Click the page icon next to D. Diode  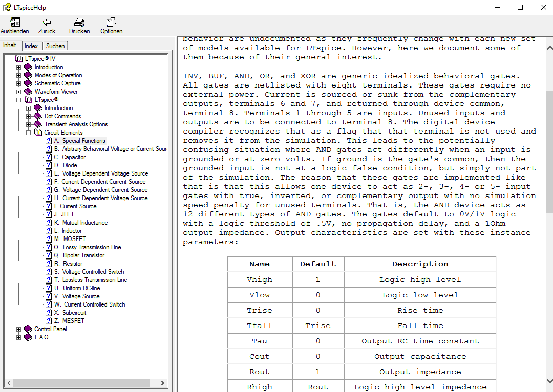pos(49,165)
